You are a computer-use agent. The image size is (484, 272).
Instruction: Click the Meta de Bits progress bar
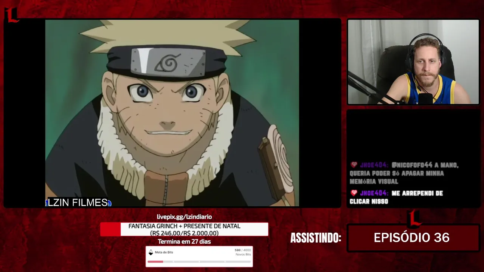pos(199,261)
